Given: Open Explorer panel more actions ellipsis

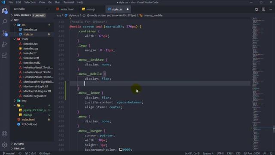Looking at the screenshot, I should pos(48,9).
